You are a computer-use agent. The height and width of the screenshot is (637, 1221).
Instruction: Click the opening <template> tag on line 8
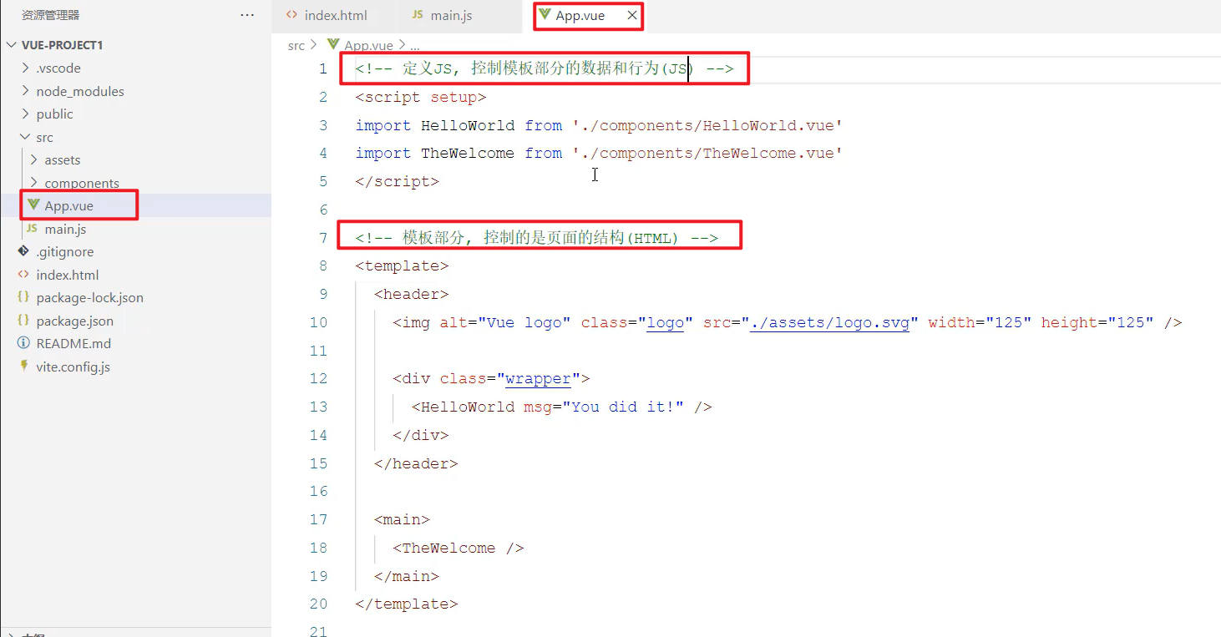coord(402,265)
